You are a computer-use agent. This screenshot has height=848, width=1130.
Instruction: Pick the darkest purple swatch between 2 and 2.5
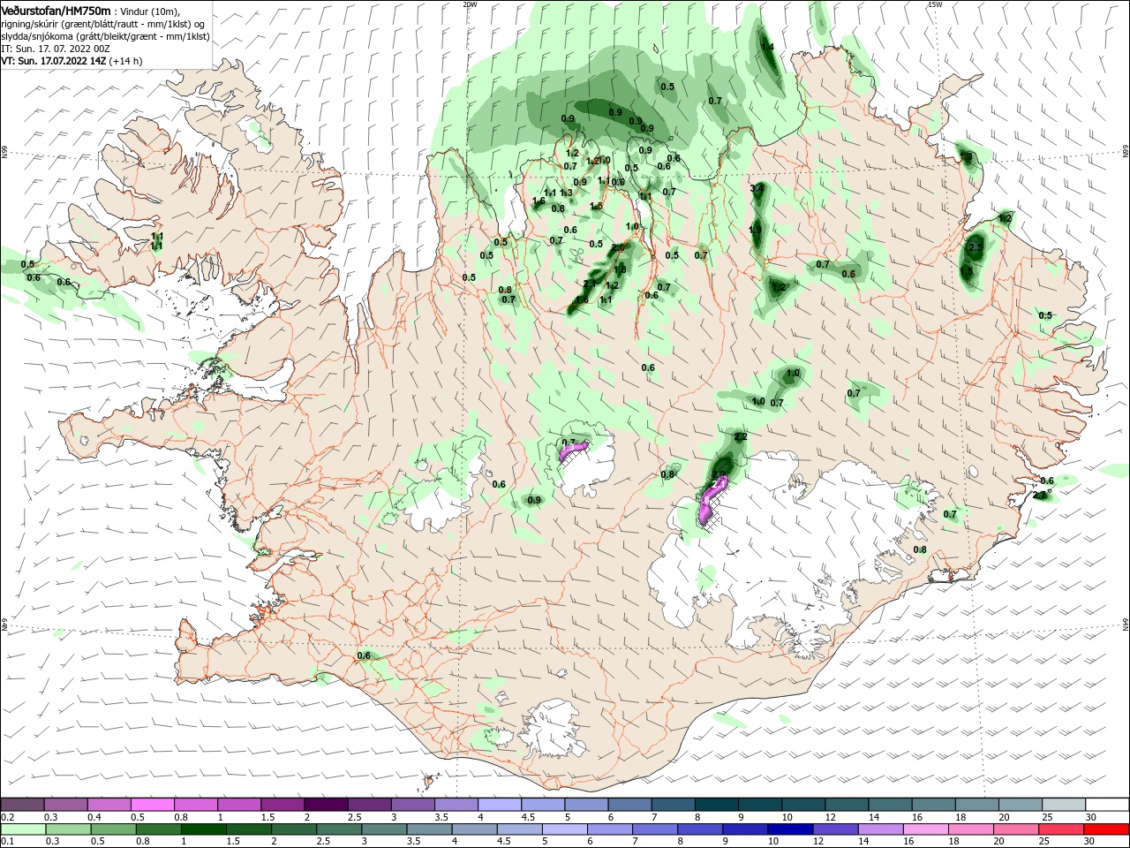coord(325,805)
